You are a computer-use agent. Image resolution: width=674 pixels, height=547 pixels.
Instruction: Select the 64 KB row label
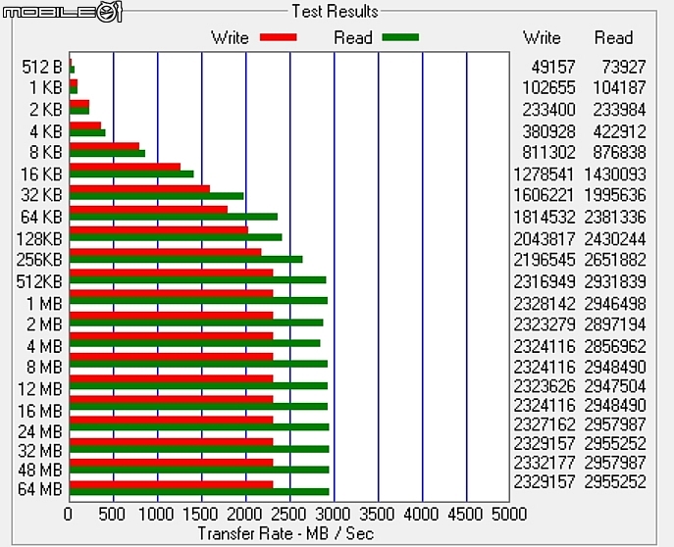[x=41, y=217]
